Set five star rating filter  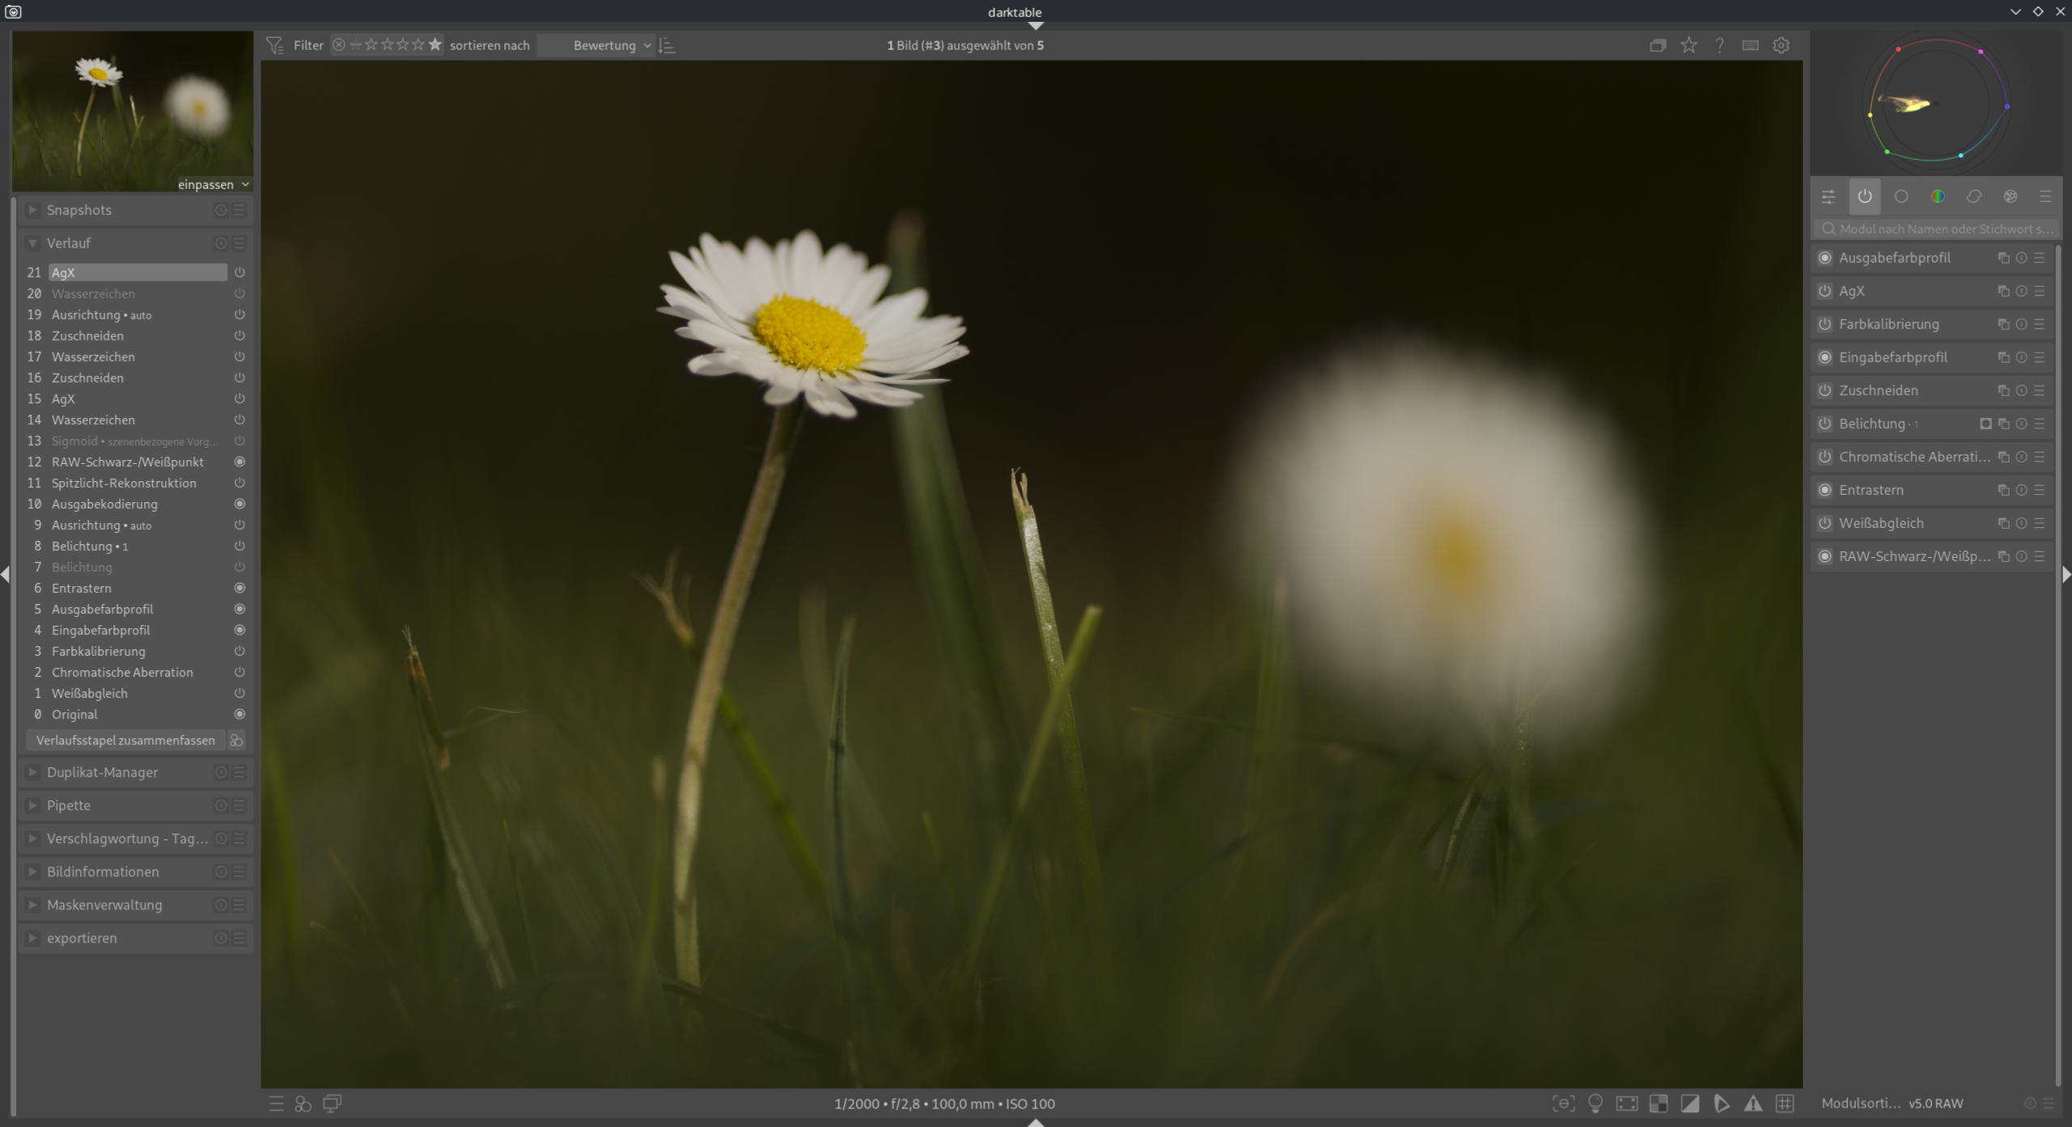[435, 45]
